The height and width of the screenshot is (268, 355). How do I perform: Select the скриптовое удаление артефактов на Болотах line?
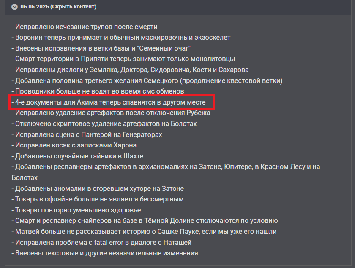pos(104,124)
